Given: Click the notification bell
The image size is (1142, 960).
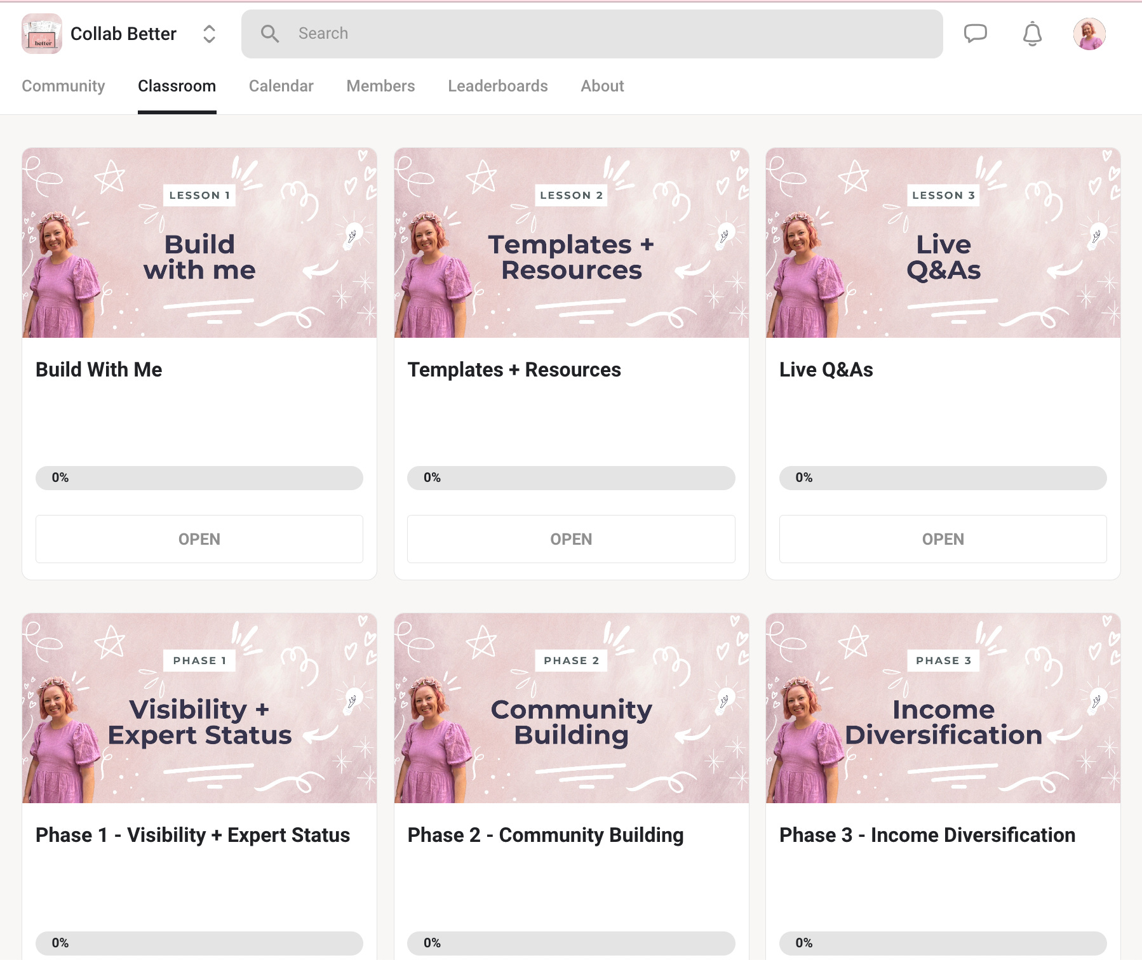Looking at the screenshot, I should click(x=1032, y=34).
